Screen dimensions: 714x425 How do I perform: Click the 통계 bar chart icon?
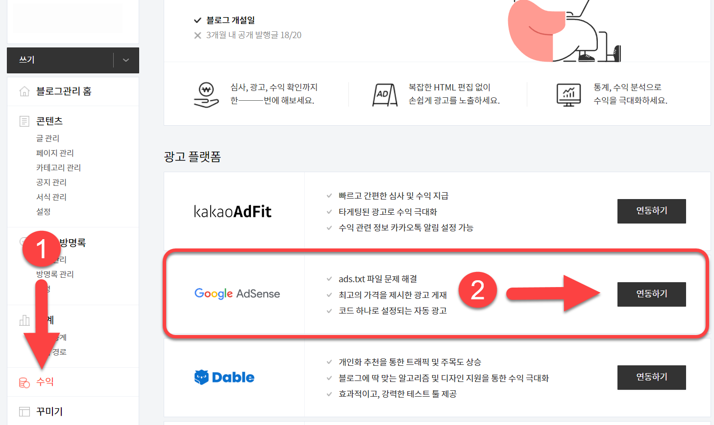point(24,320)
